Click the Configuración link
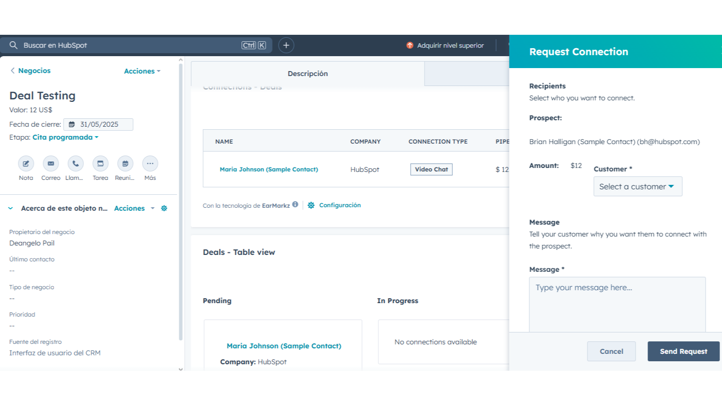The width and height of the screenshot is (722, 406). click(x=339, y=205)
